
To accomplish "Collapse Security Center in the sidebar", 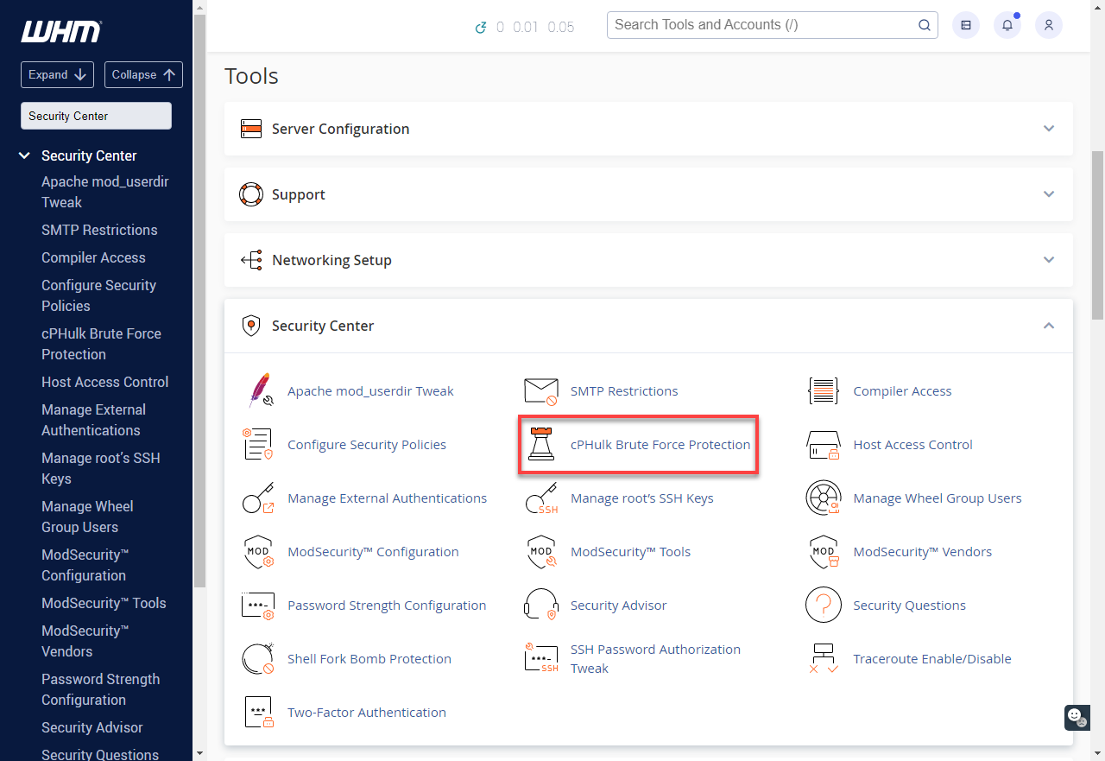I will pyautogui.click(x=25, y=155).
